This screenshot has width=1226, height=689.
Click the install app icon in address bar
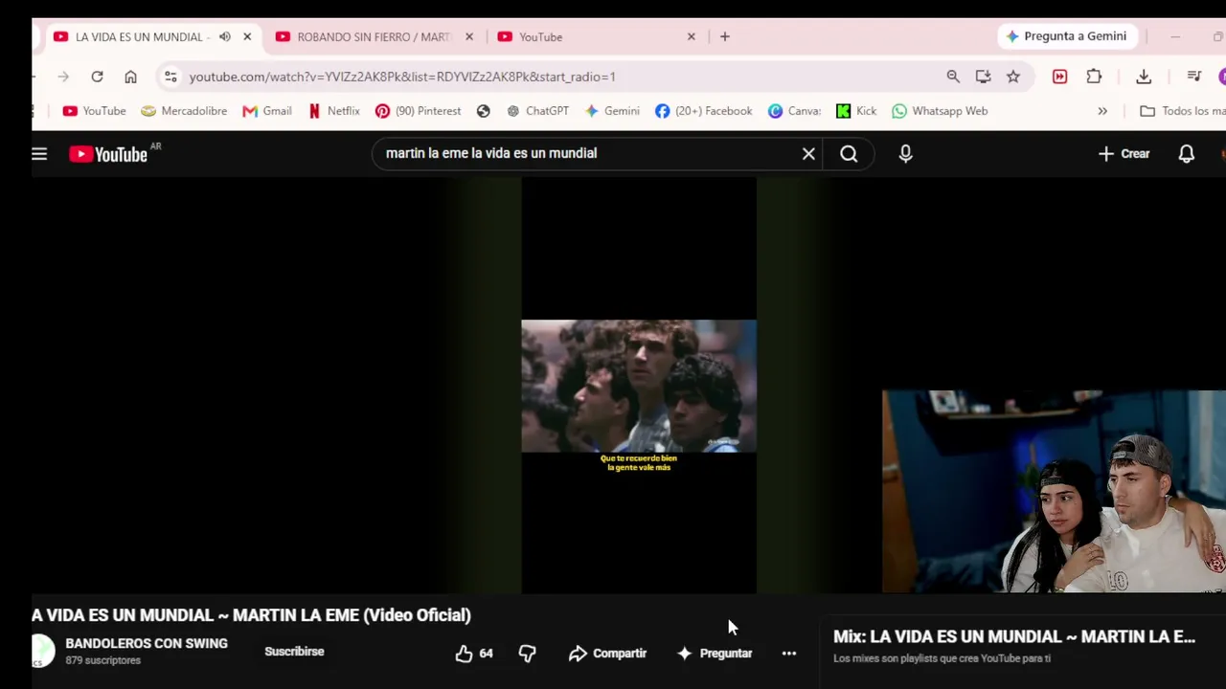click(983, 77)
